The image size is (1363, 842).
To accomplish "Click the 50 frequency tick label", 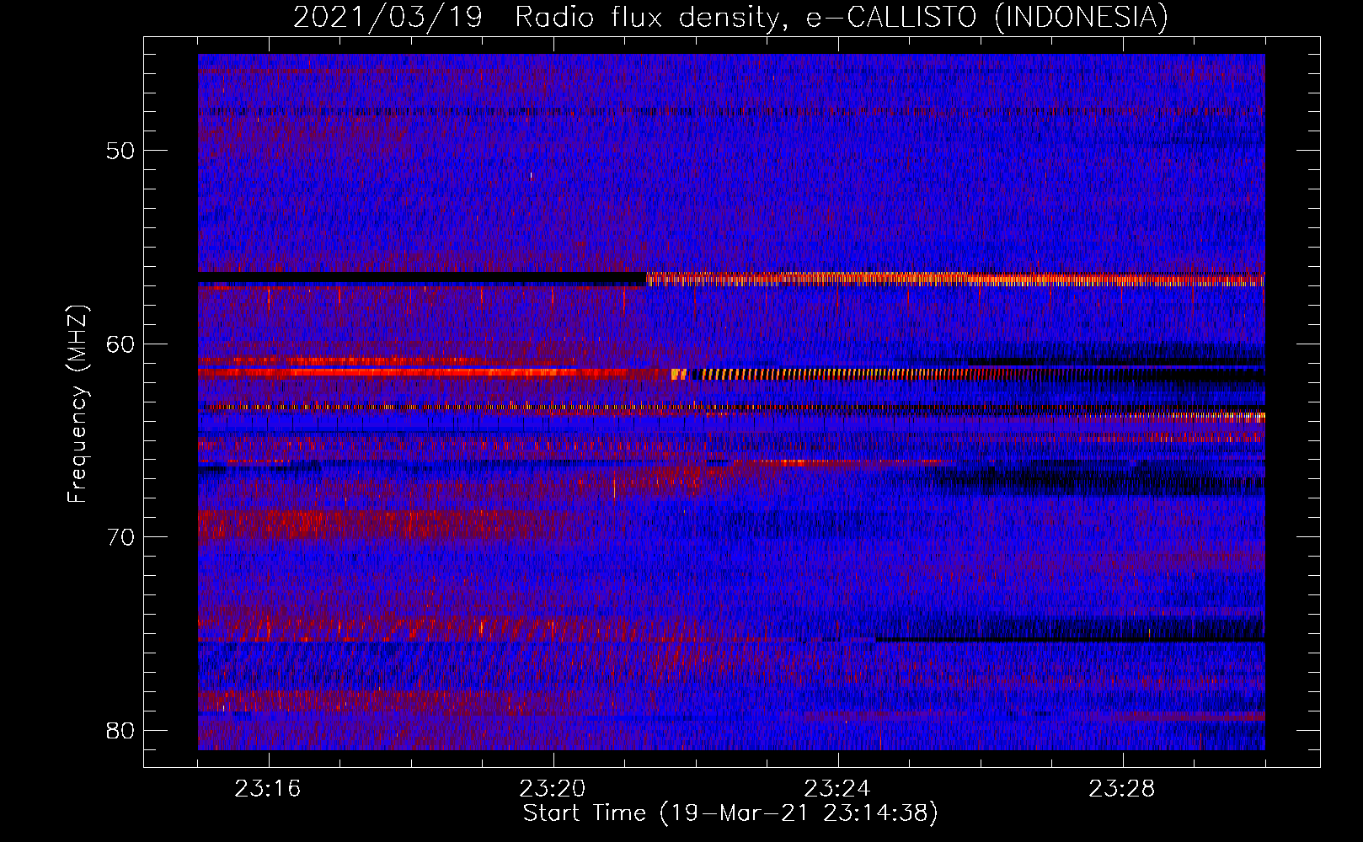I will pos(120,151).
